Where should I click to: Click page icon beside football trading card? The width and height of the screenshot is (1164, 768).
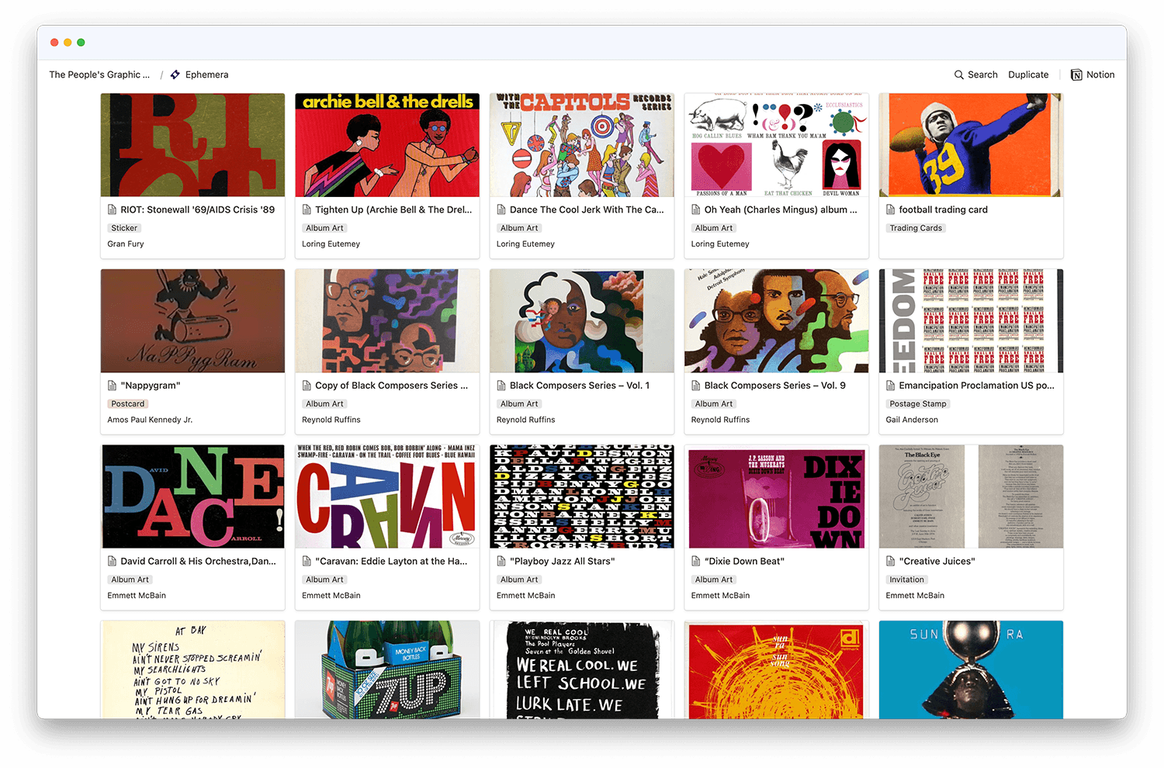891,209
